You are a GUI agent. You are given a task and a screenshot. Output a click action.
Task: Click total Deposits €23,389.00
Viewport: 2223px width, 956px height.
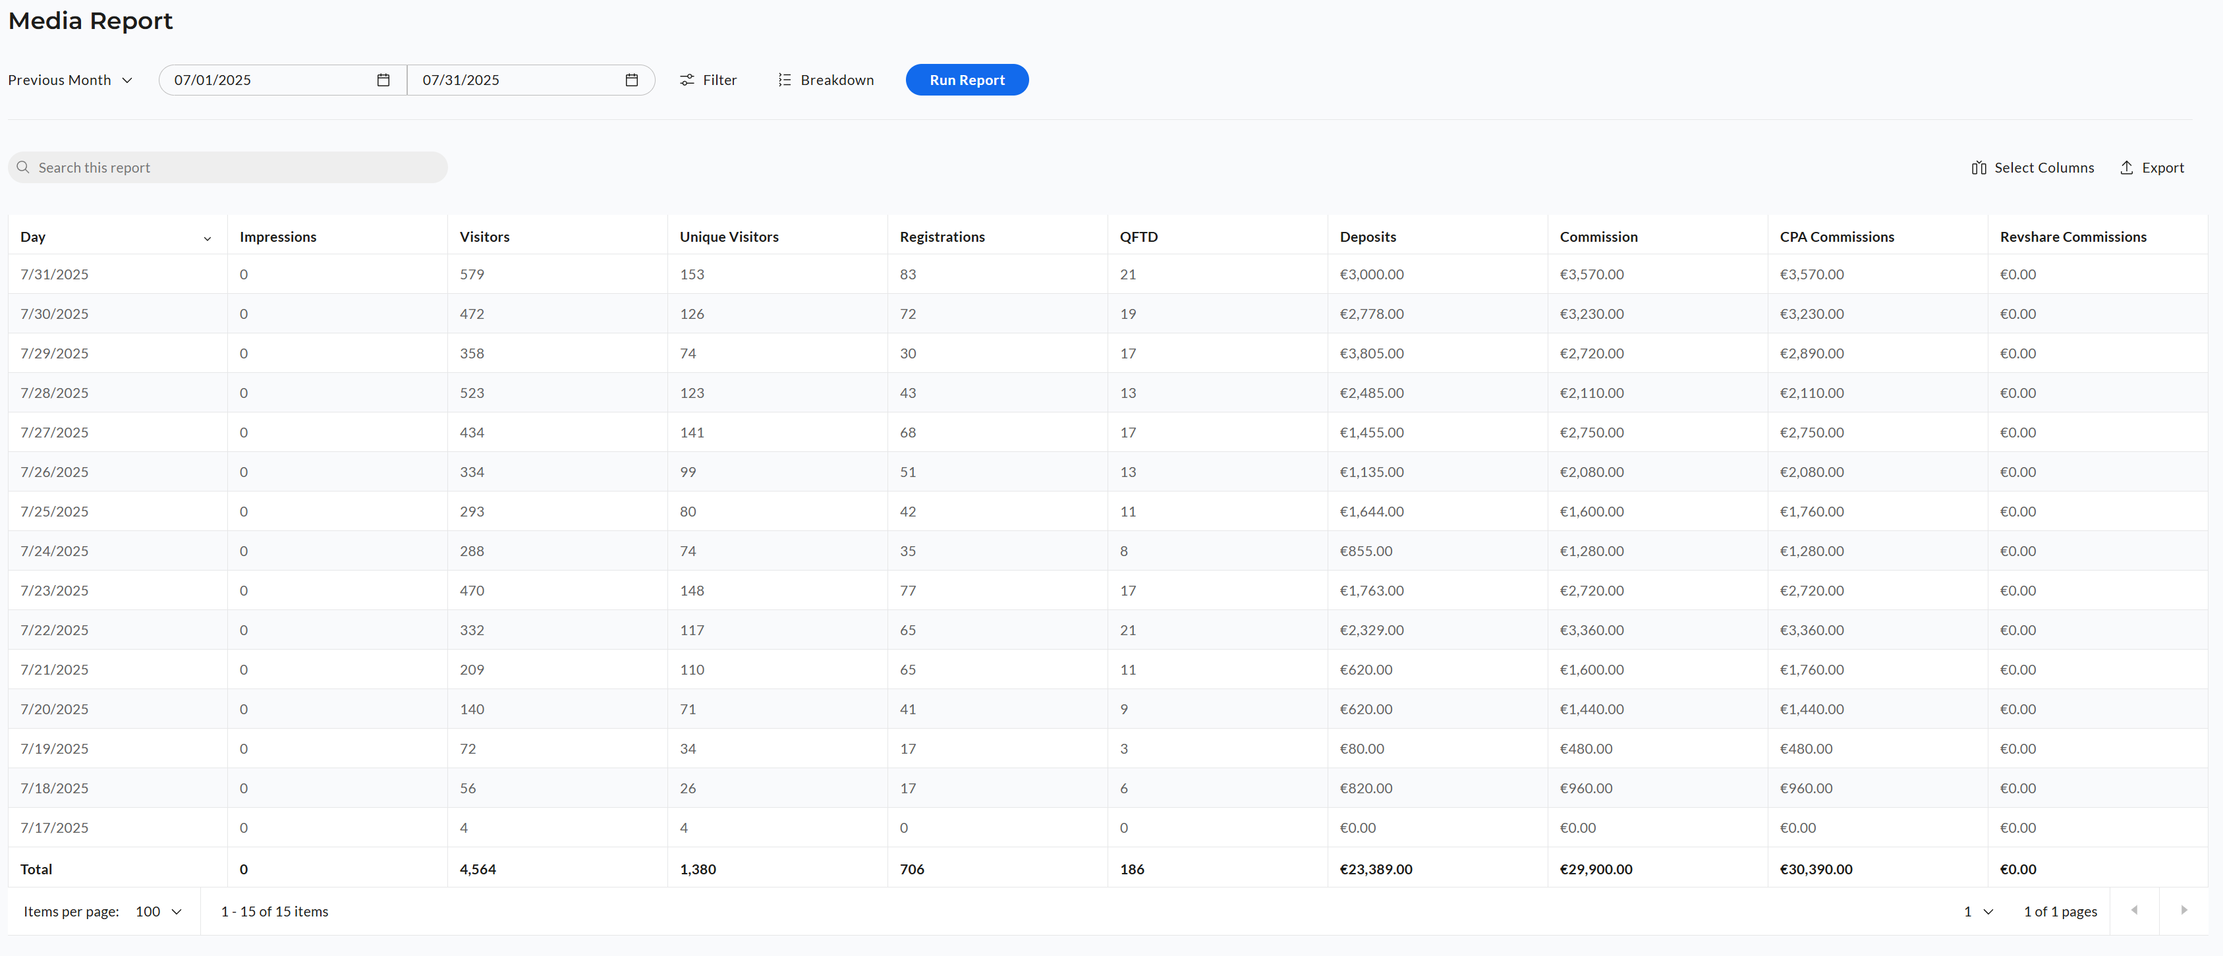coord(1376,870)
